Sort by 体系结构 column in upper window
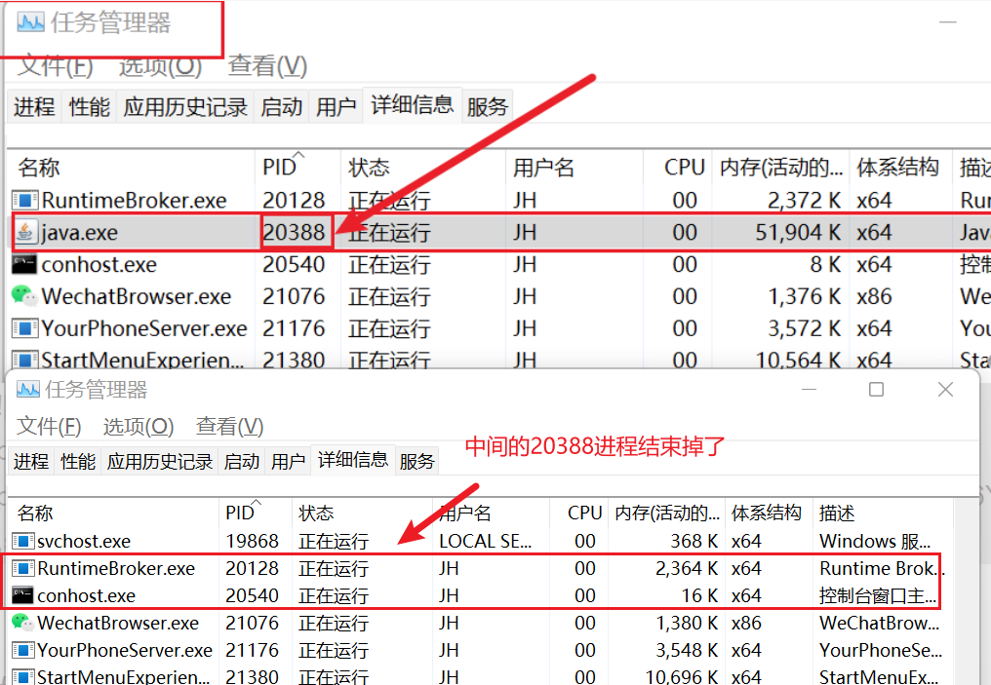 [900, 168]
